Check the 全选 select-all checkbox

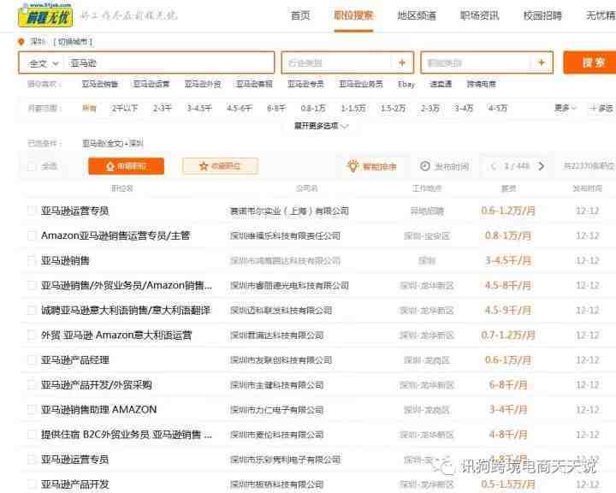pyautogui.click(x=33, y=166)
